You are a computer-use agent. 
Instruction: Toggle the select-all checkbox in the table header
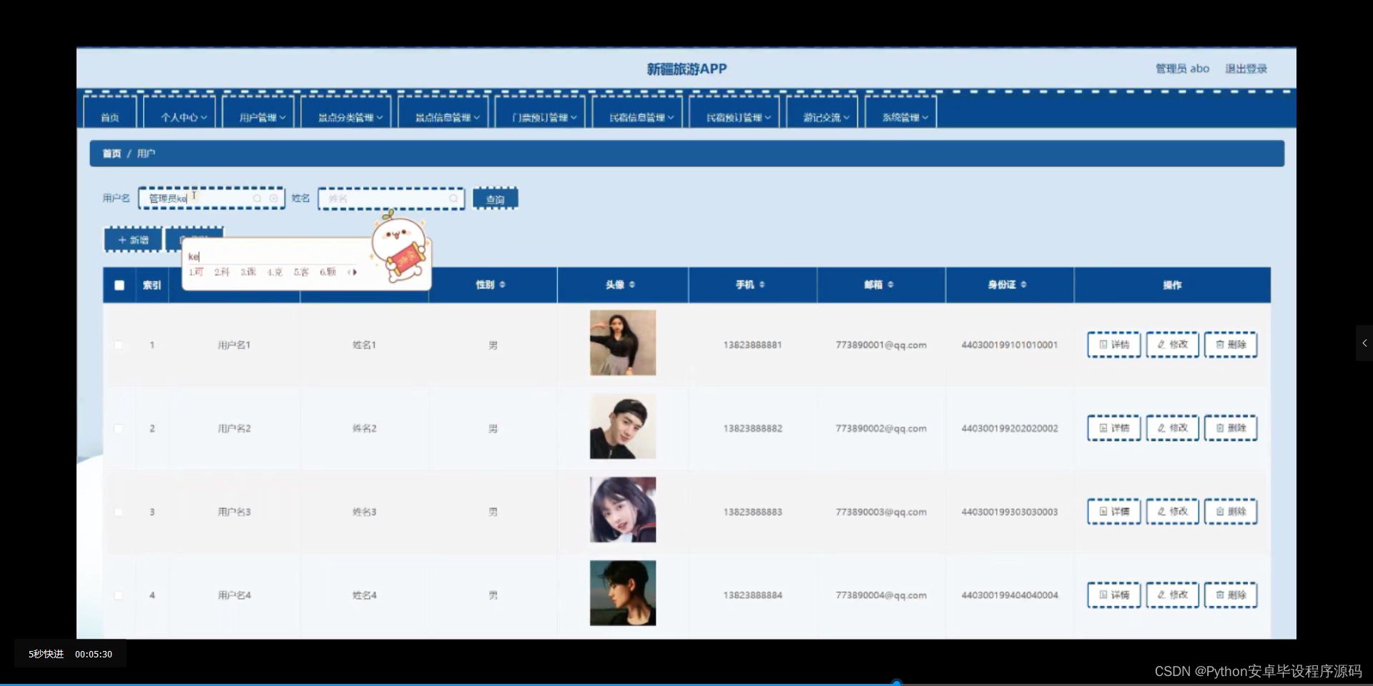119,284
